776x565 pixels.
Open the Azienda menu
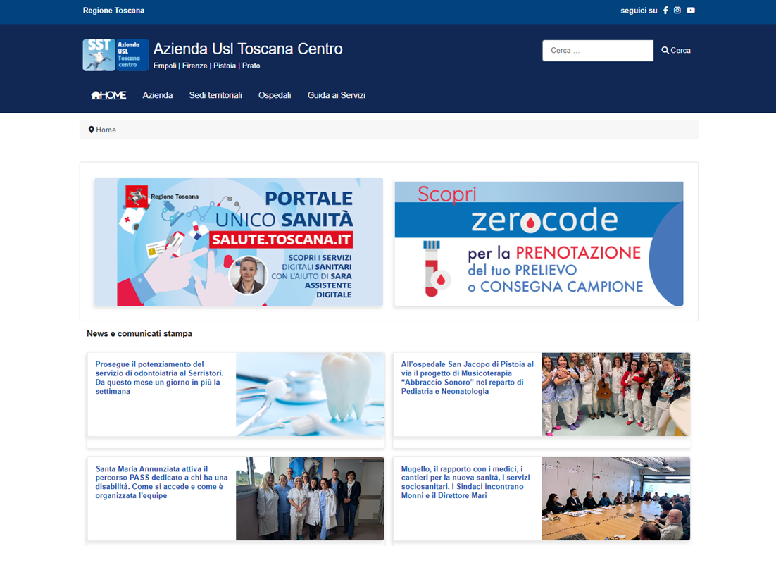coord(158,94)
